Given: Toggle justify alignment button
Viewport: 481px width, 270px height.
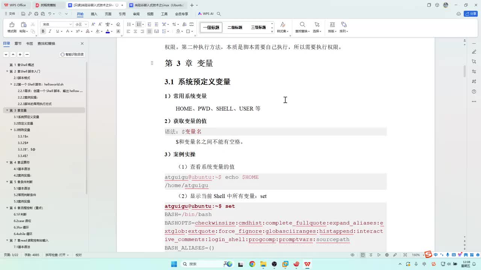Looking at the screenshot, I should point(150,31).
